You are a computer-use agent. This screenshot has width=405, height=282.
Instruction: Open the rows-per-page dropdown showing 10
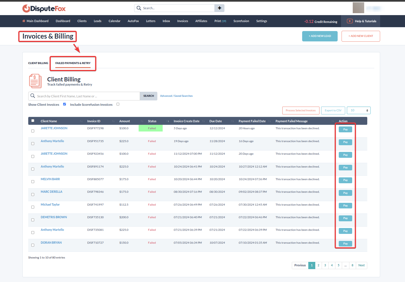pos(359,111)
